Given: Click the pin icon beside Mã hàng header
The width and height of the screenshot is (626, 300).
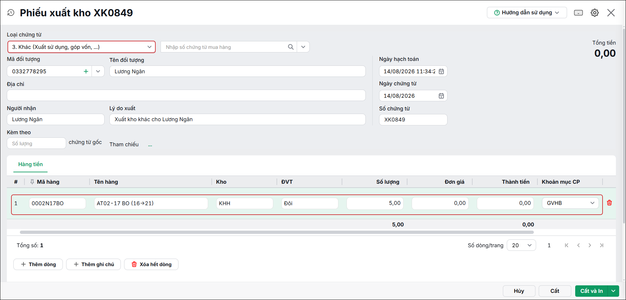Looking at the screenshot, I should (32, 182).
